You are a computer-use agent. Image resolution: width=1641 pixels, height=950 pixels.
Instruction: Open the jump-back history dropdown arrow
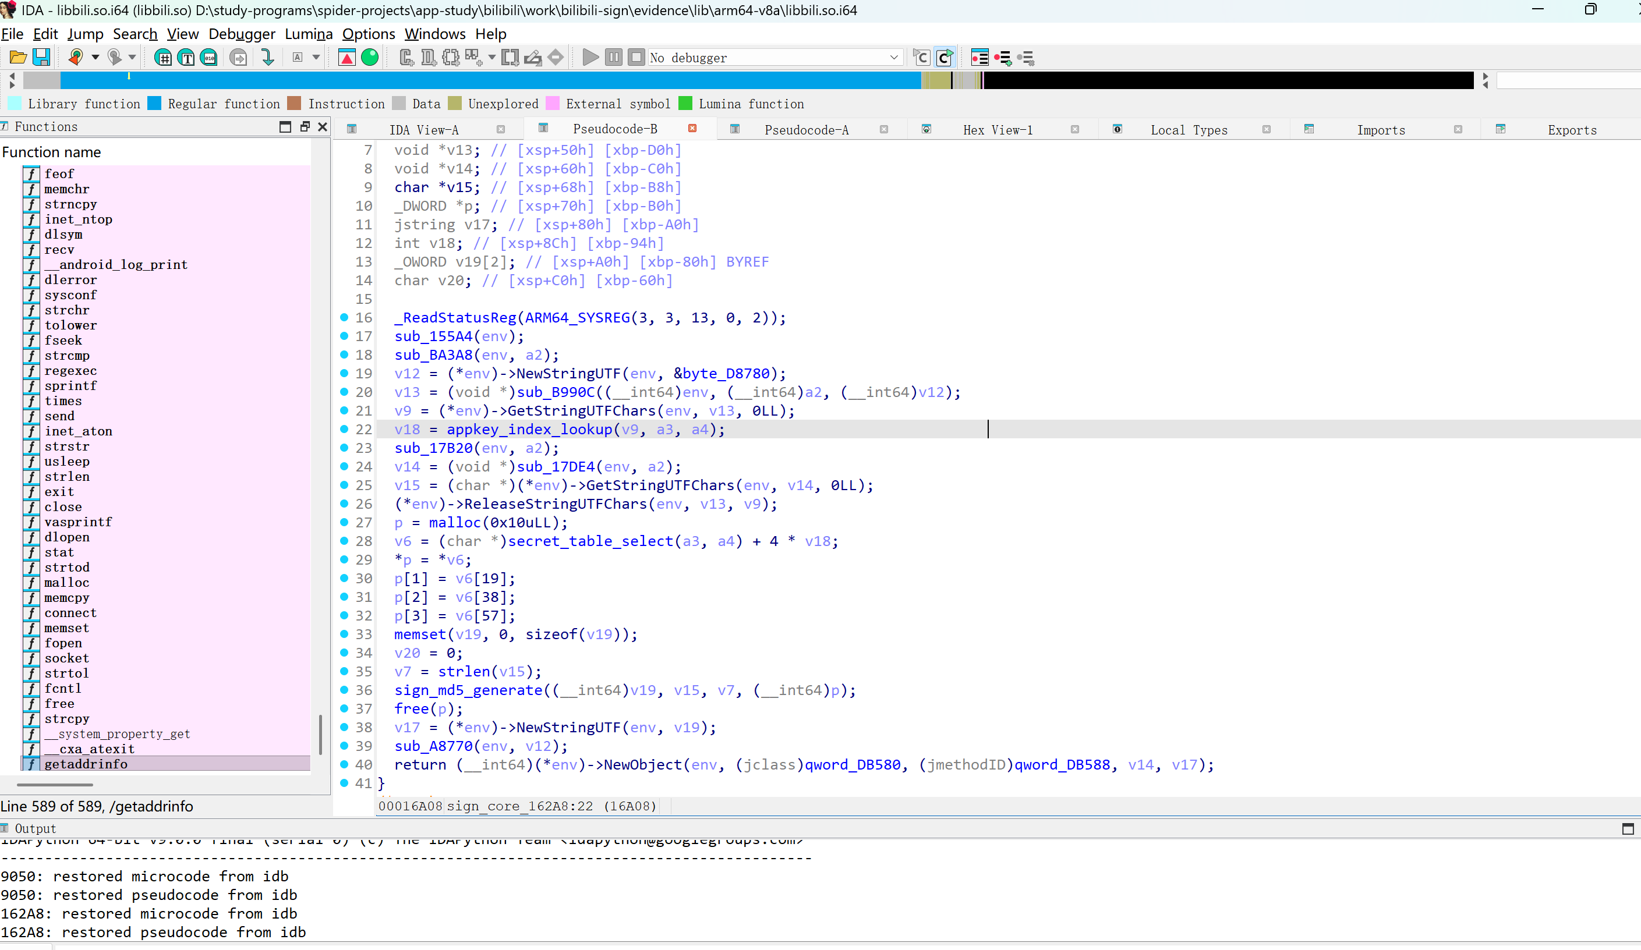point(95,57)
